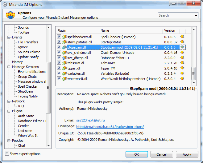Sort list by the Name column header
The image size is (203, 163).
(130, 30)
